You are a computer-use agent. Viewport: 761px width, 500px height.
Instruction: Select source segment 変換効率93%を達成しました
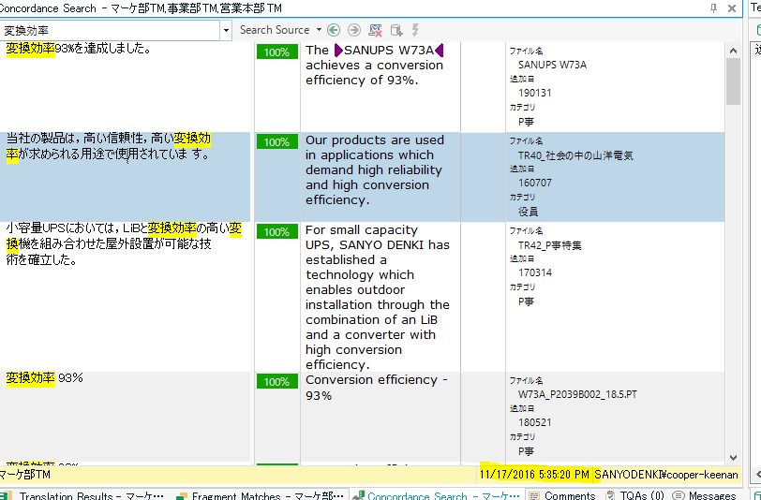pyautogui.click(x=79, y=49)
